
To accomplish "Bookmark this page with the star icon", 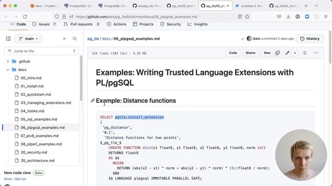I will (x=247, y=17).
